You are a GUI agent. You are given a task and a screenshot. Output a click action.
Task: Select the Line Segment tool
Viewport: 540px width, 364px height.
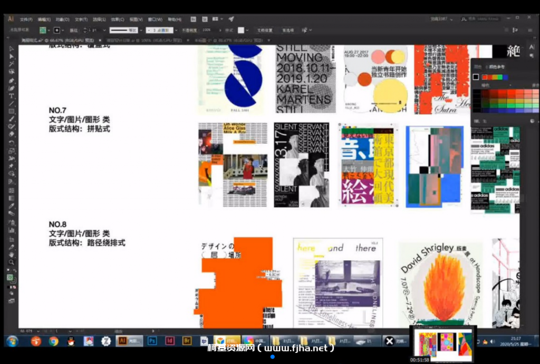click(12, 104)
